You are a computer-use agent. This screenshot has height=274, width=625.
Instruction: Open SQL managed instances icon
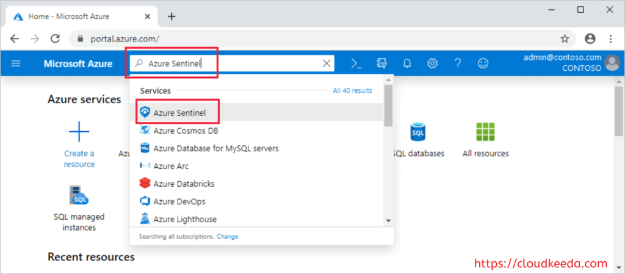79,195
